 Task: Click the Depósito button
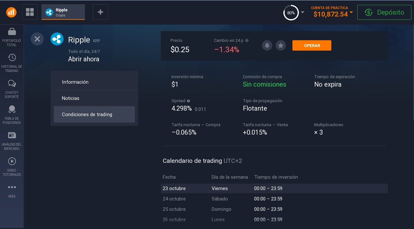(x=384, y=12)
